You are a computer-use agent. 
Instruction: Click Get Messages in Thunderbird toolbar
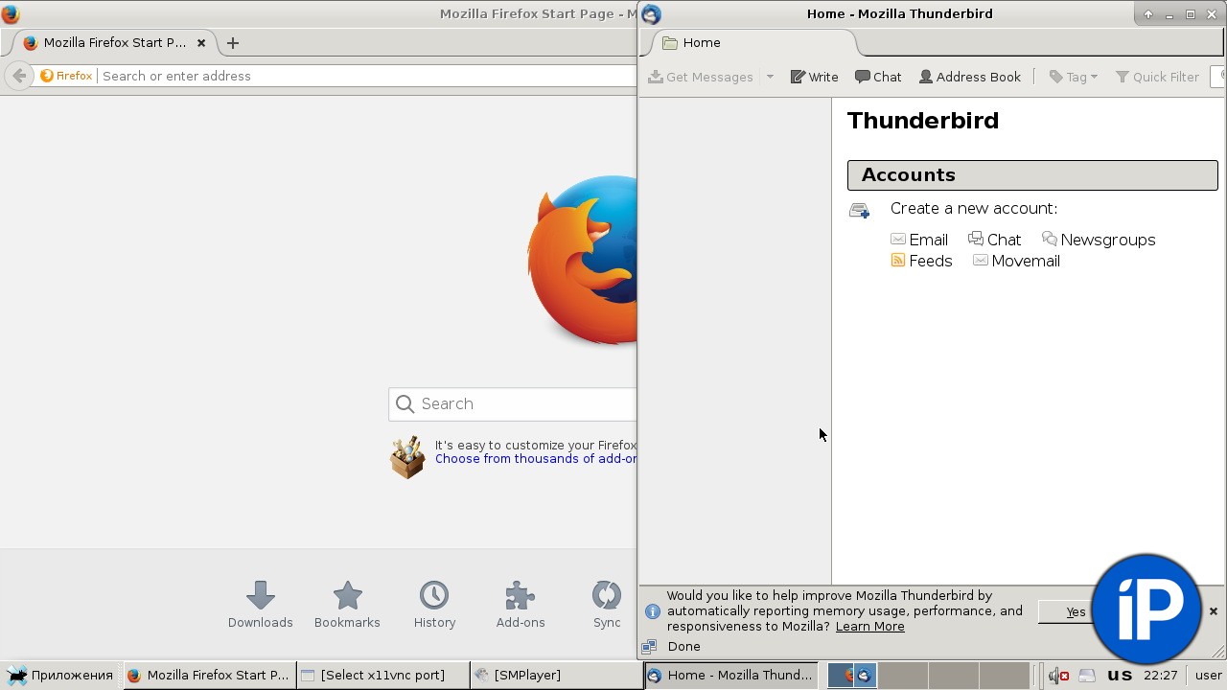coord(701,77)
